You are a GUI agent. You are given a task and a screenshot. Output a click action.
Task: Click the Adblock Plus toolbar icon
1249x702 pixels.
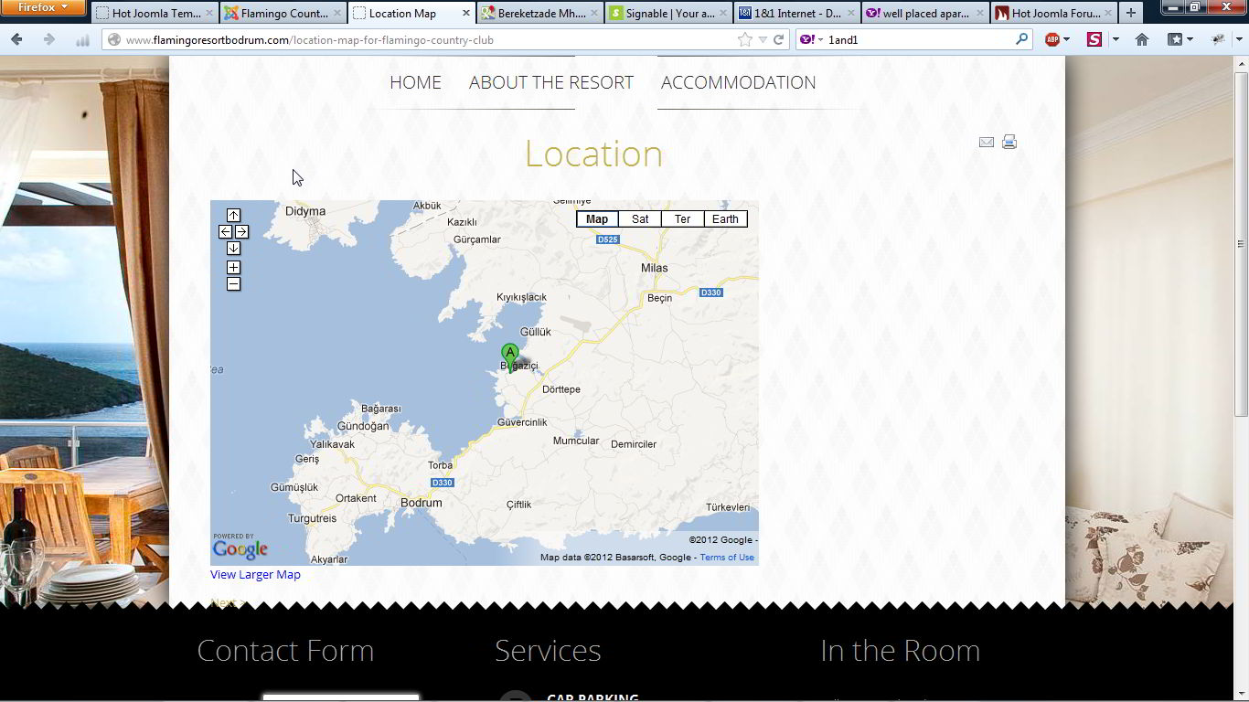click(x=1052, y=39)
